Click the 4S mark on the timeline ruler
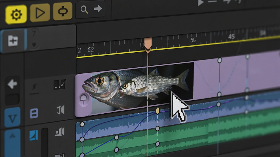The image size is (280, 157). point(231,37)
